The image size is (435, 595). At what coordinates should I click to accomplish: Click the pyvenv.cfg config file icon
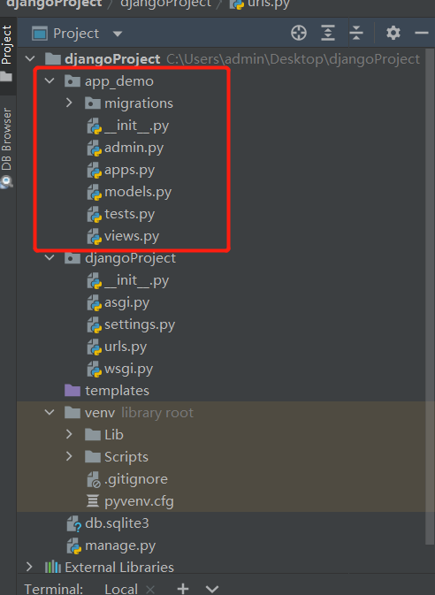tap(93, 501)
